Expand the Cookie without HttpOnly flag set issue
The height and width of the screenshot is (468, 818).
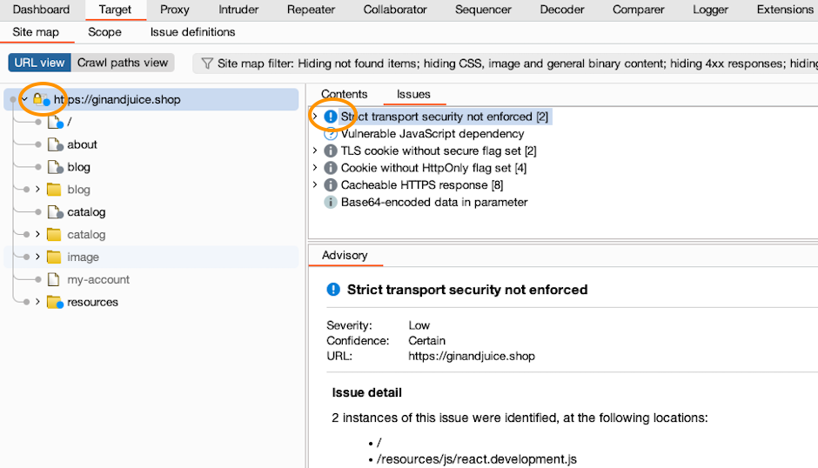click(x=315, y=168)
